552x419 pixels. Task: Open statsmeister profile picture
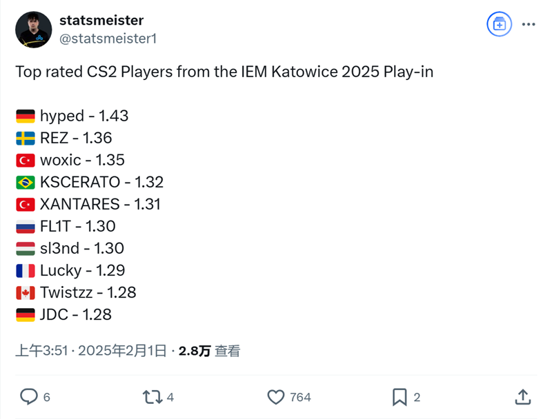33,30
